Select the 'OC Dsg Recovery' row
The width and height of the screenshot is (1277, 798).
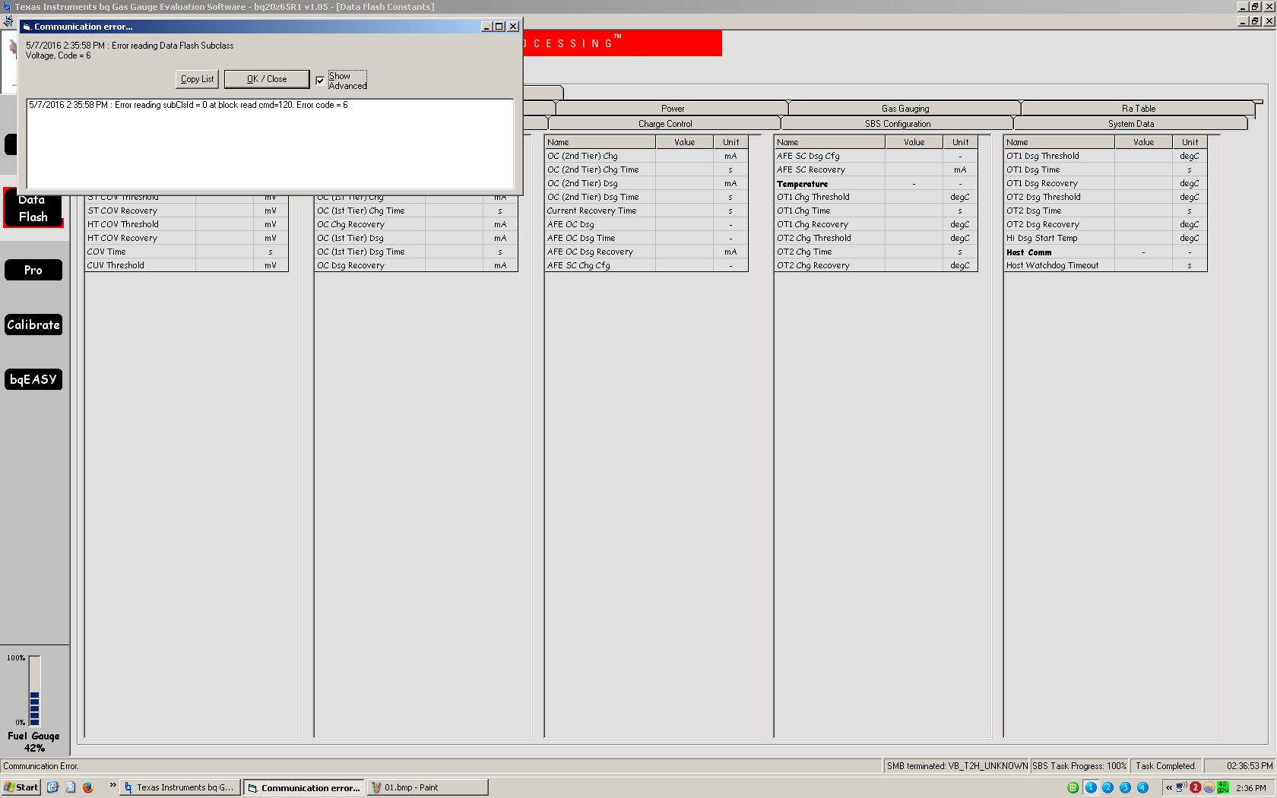tap(417, 265)
